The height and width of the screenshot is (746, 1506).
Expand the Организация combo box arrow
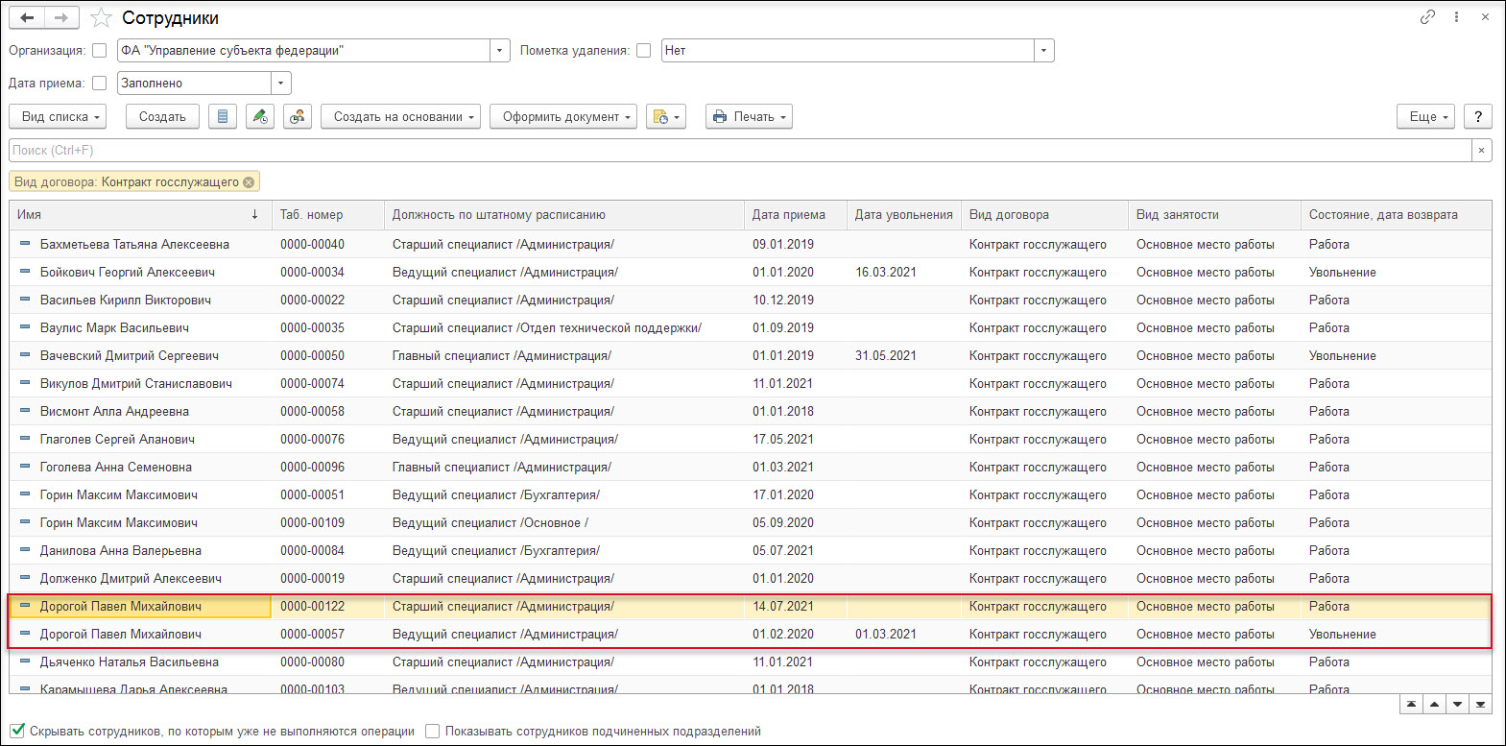point(500,51)
